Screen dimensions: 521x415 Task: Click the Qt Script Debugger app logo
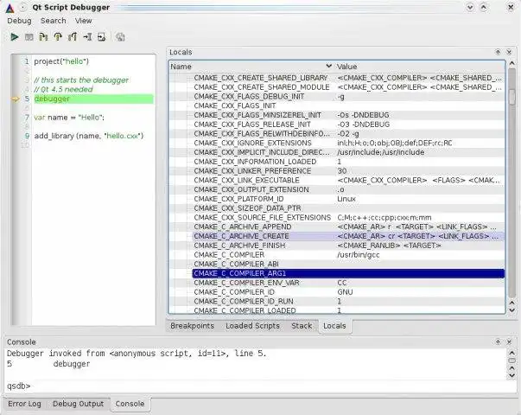coord(10,7)
